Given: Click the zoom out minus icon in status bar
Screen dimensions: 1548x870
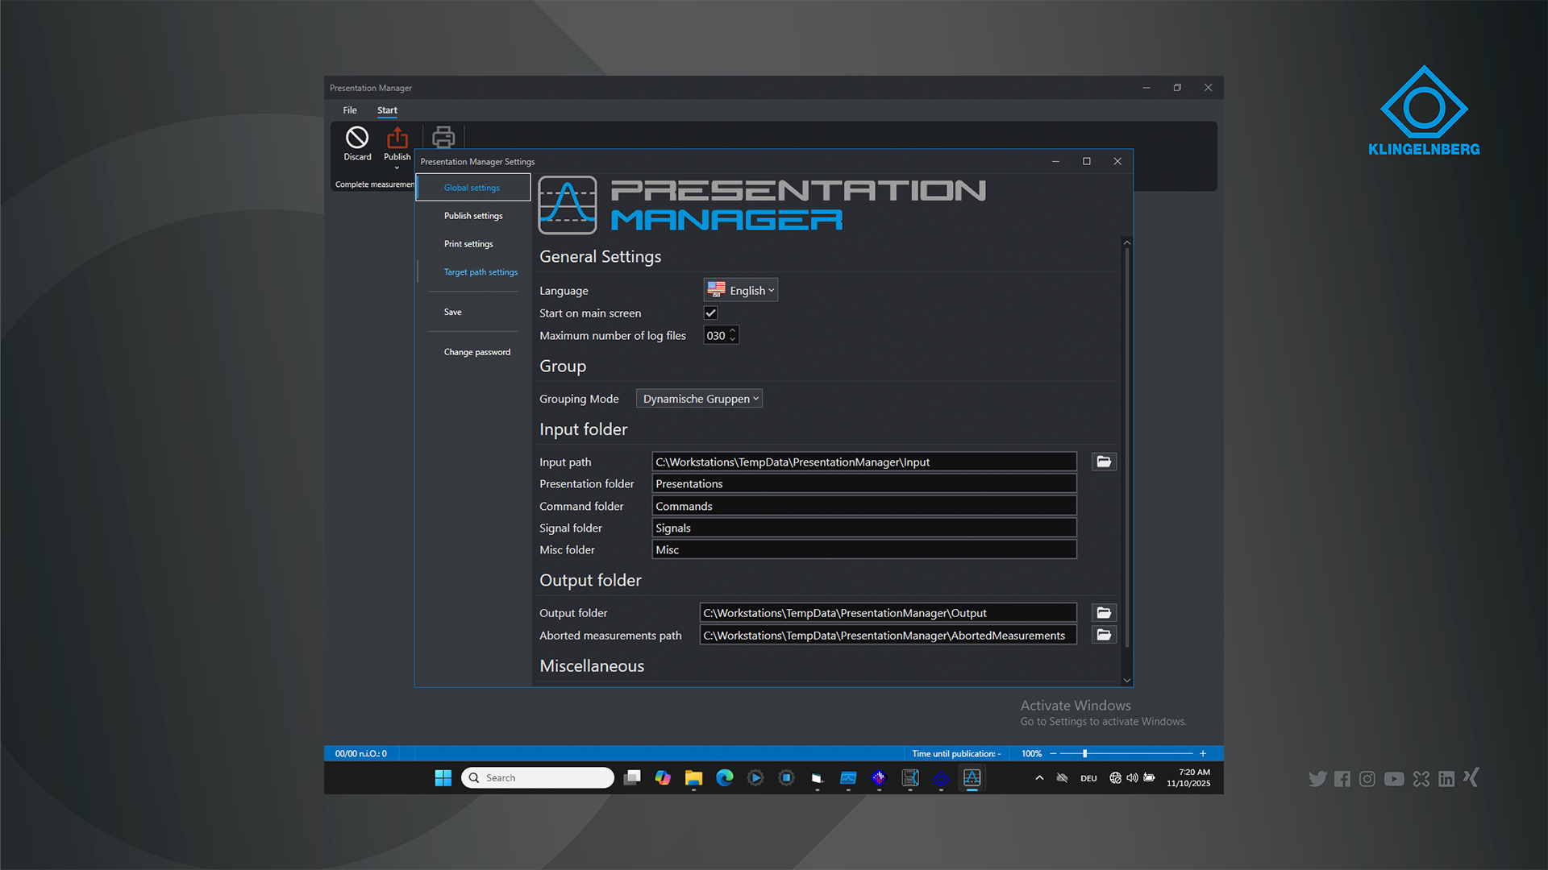Looking at the screenshot, I should 1053,754.
